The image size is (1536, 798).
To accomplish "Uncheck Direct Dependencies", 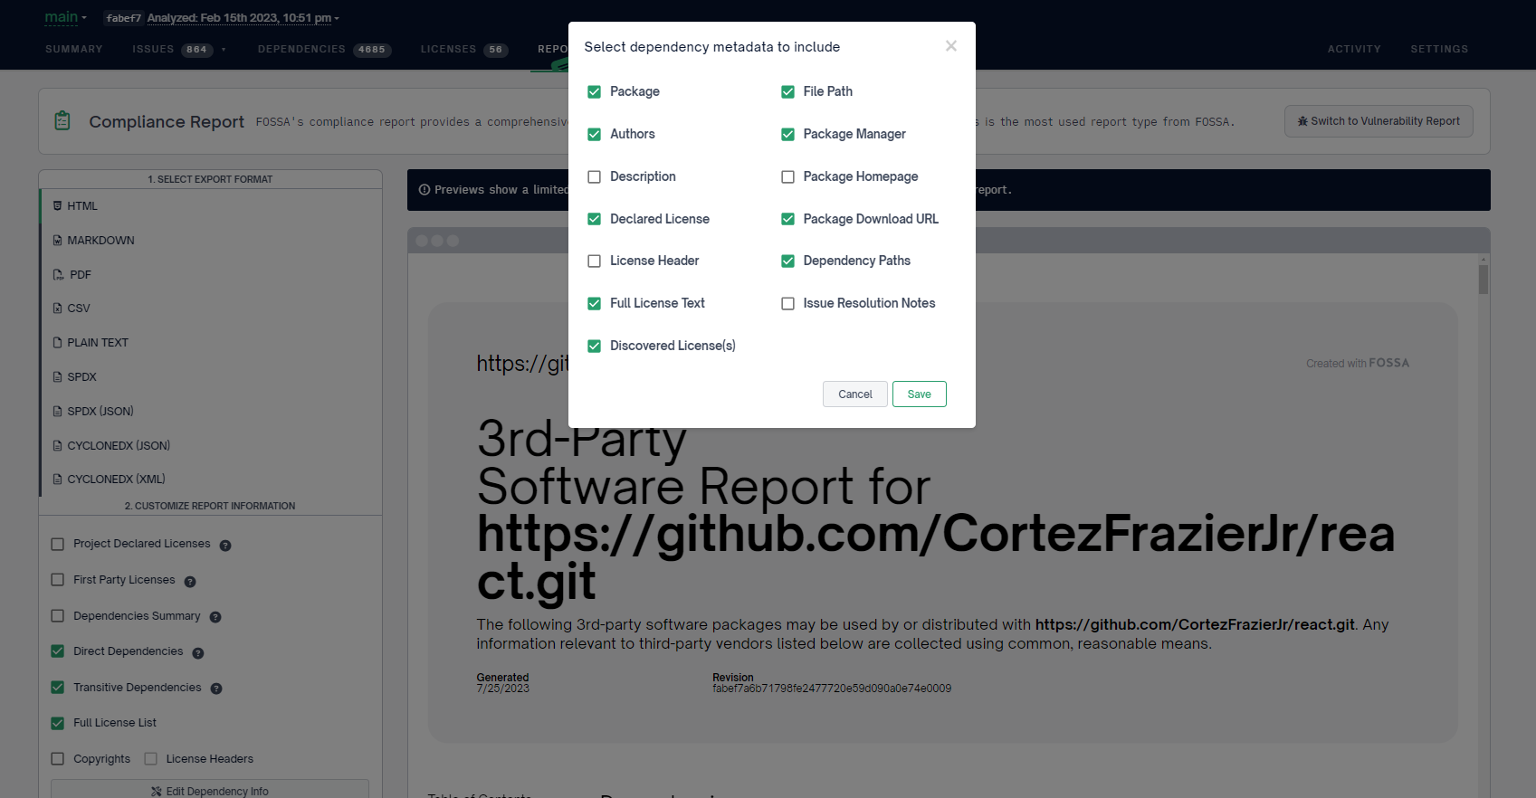I will pos(58,651).
